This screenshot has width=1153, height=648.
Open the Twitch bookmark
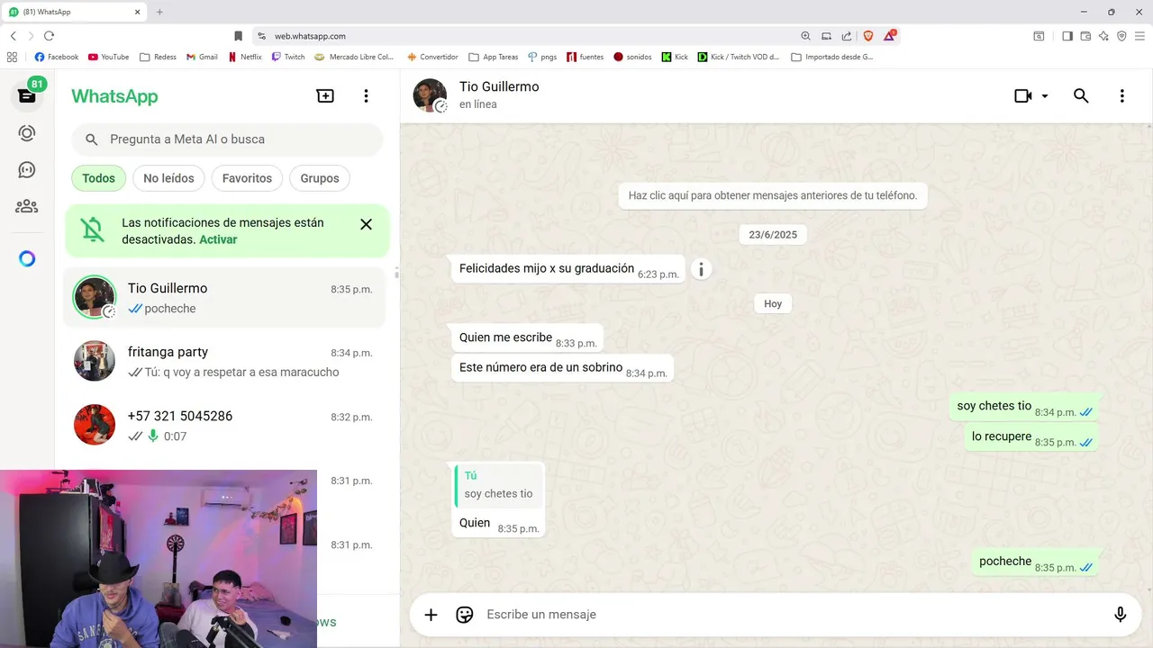[288, 57]
